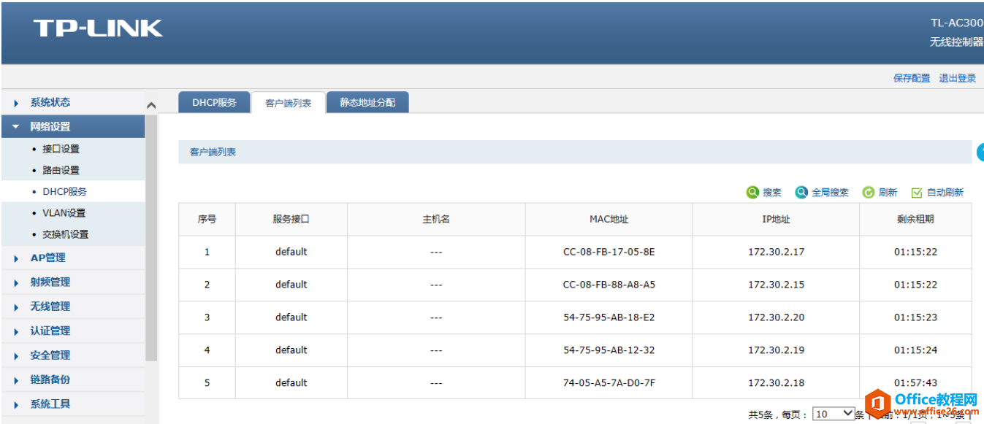The height and width of the screenshot is (424, 984).
Task: Click the 序号 column header
Action: coord(207,219)
